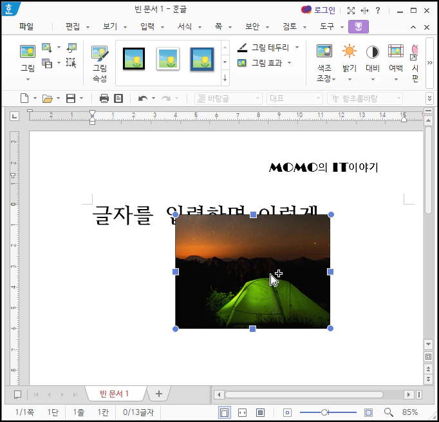Click the purple tulip picture tab icon
The height and width of the screenshot is (422, 439).
pyautogui.click(x=359, y=26)
